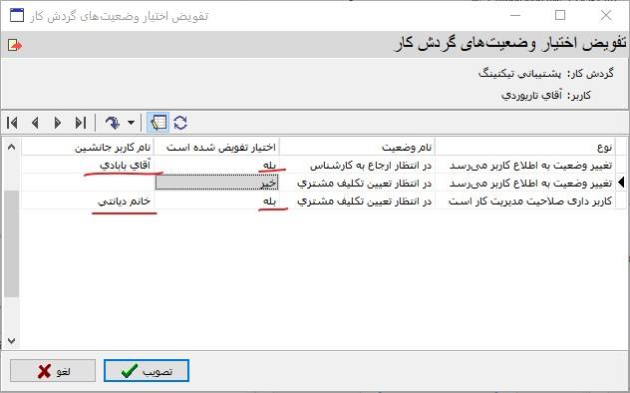The width and height of the screenshot is (630, 393).
Task: Select status cell in the خیر row
Action: pyautogui.click(x=357, y=183)
